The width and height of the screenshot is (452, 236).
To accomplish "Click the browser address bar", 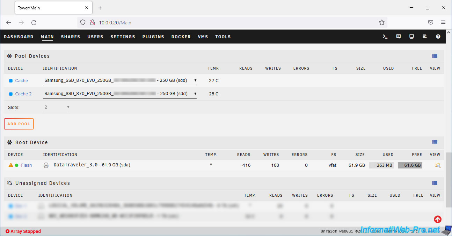I will [x=231, y=23].
